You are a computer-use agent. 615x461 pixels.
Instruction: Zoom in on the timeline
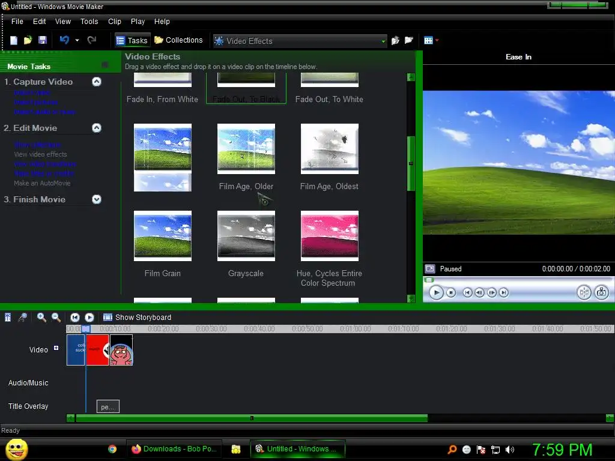point(41,317)
